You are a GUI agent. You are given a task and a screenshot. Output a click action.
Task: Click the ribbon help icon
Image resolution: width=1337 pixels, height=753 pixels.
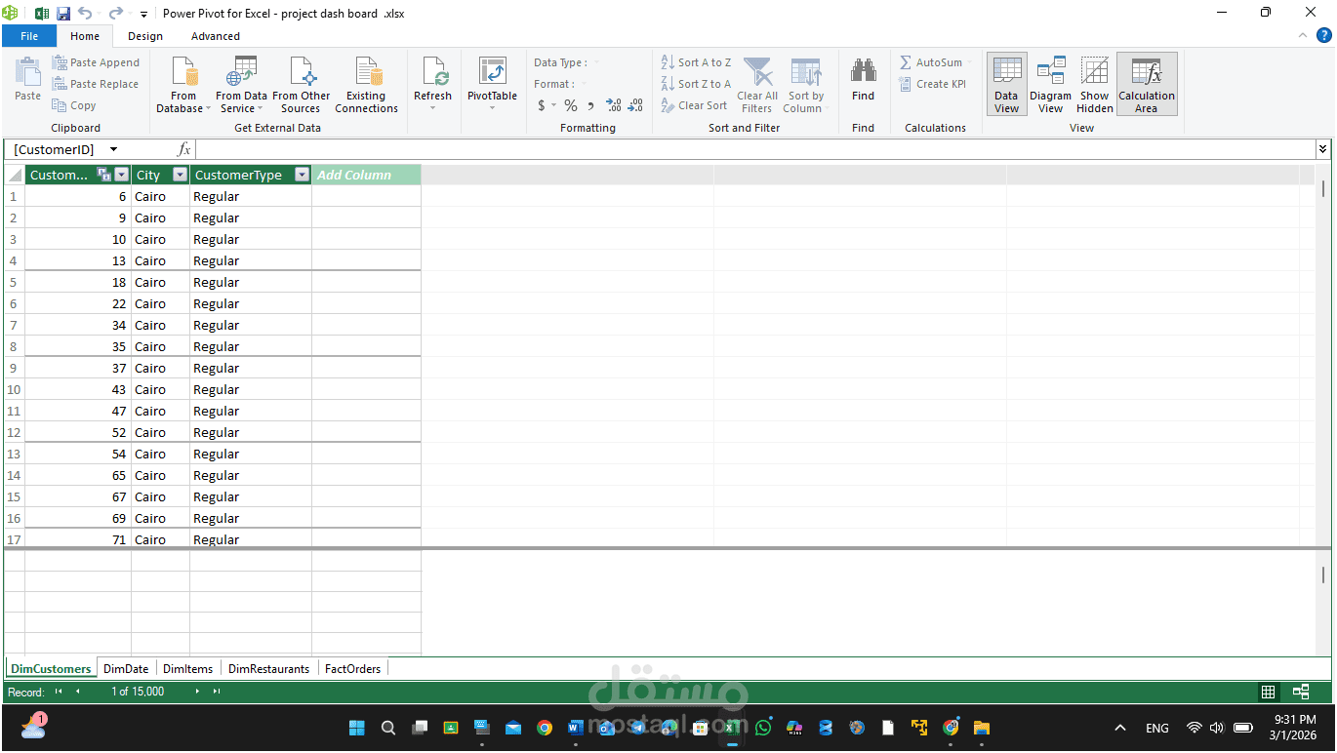click(1324, 35)
